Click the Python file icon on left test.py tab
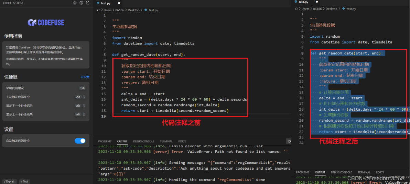 tap(98, 3)
